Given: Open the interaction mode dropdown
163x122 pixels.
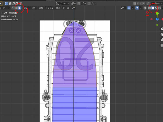Looking at the screenshot, I should click(x=5, y=8).
